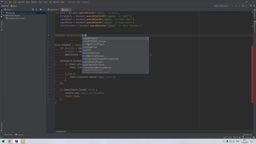
Task: Click the volume icon in system tray
Action: click(234, 141)
